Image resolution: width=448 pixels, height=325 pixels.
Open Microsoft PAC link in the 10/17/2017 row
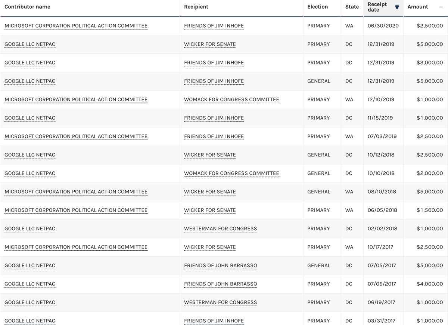point(76,247)
